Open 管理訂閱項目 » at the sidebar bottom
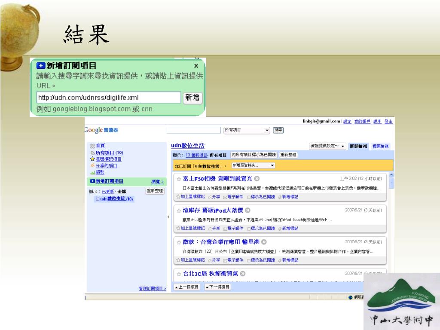 (153, 288)
